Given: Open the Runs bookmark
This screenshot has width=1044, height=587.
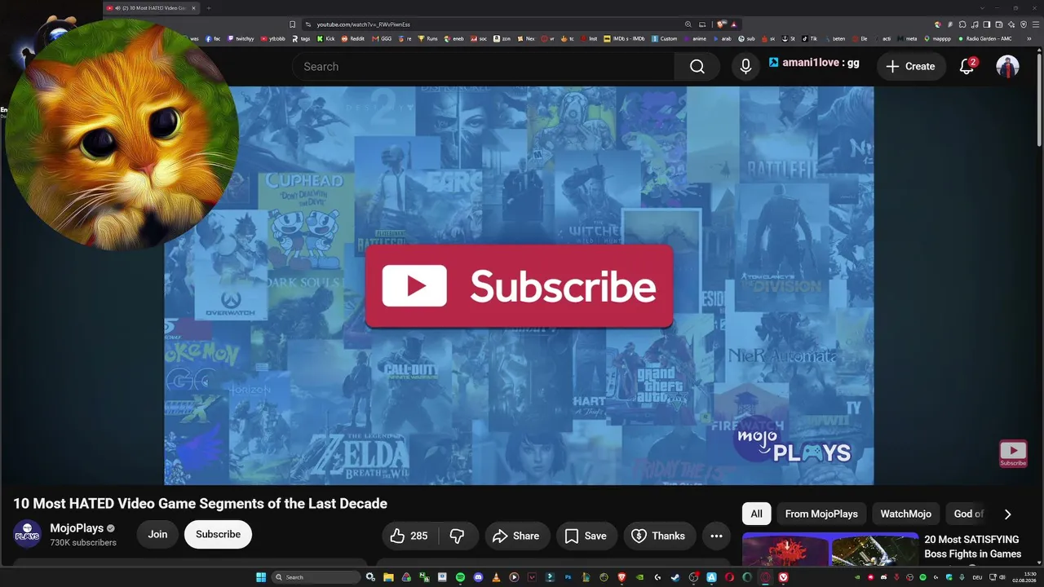Looking at the screenshot, I should click(x=428, y=38).
